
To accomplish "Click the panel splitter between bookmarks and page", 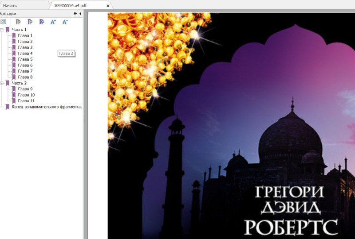I will tap(84, 115).
